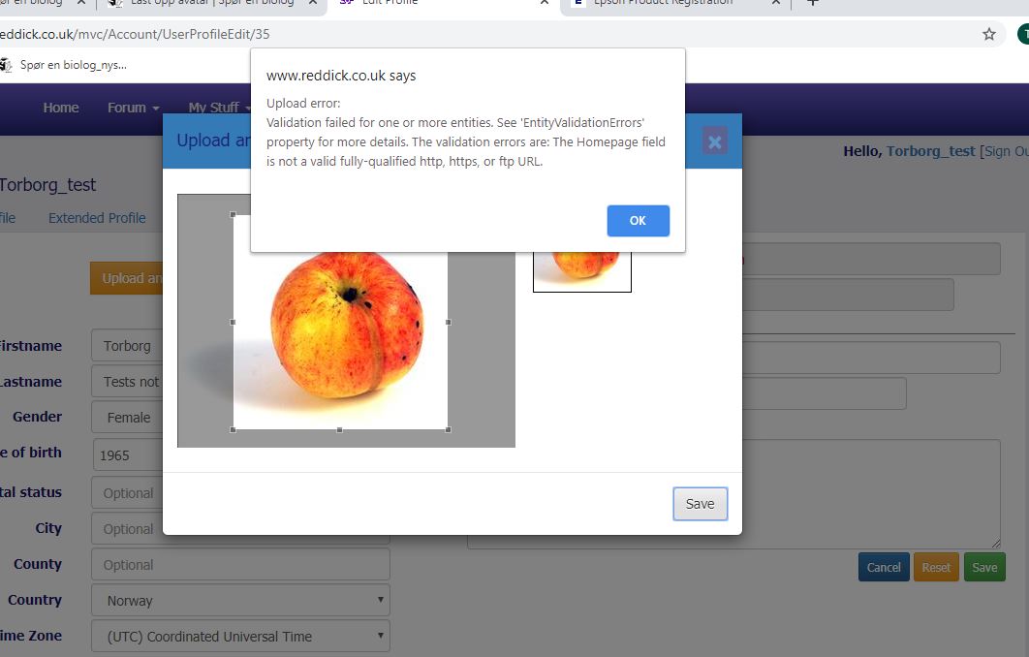Click the right-middle crop handle
The width and height of the screenshot is (1029, 657).
click(x=448, y=322)
